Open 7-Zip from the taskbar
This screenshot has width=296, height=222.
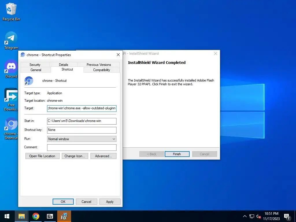point(50,216)
